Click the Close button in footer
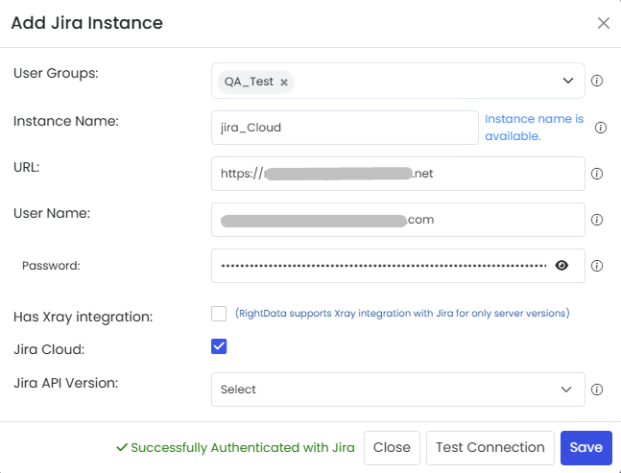This screenshot has height=473, width=621. tap(392, 448)
